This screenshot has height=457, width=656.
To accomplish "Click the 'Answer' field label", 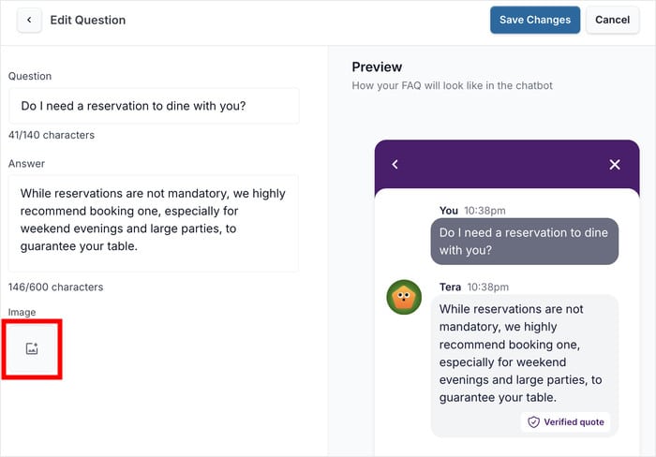I will click(26, 164).
